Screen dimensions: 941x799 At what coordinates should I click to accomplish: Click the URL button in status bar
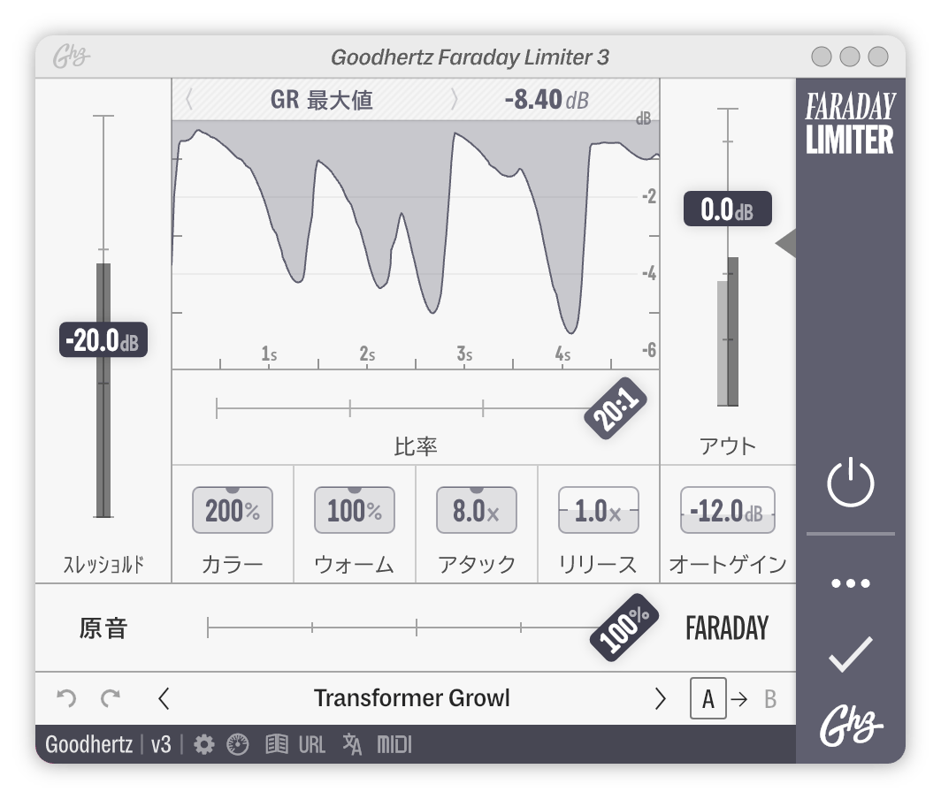click(x=312, y=744)
